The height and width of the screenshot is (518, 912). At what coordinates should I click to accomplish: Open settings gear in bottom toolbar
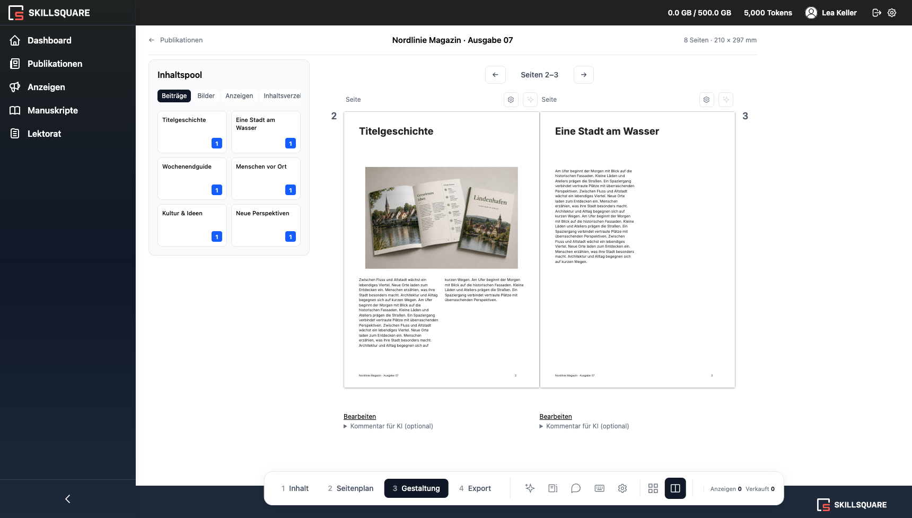(x=622, y=488)
